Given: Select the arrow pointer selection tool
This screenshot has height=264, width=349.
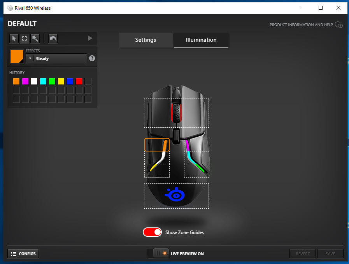Looking at the screenshot, I should point(14,39).
